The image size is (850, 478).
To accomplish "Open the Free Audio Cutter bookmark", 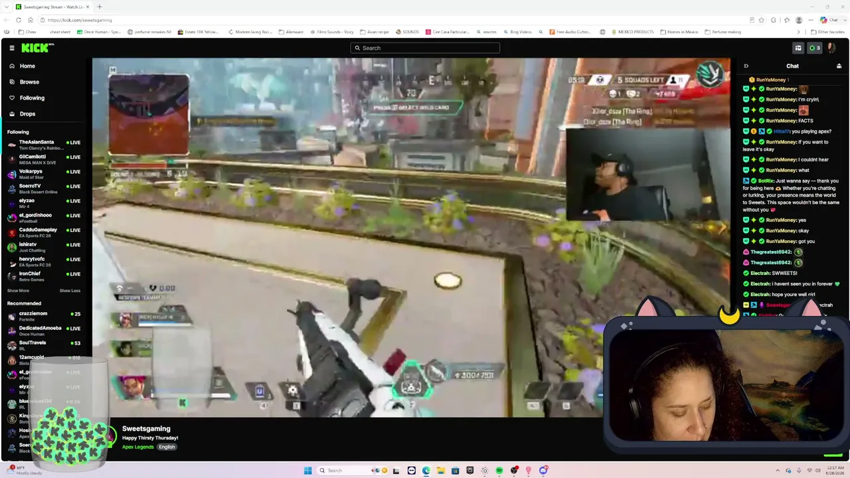I will pyautogui.click(x=569, y=32).
